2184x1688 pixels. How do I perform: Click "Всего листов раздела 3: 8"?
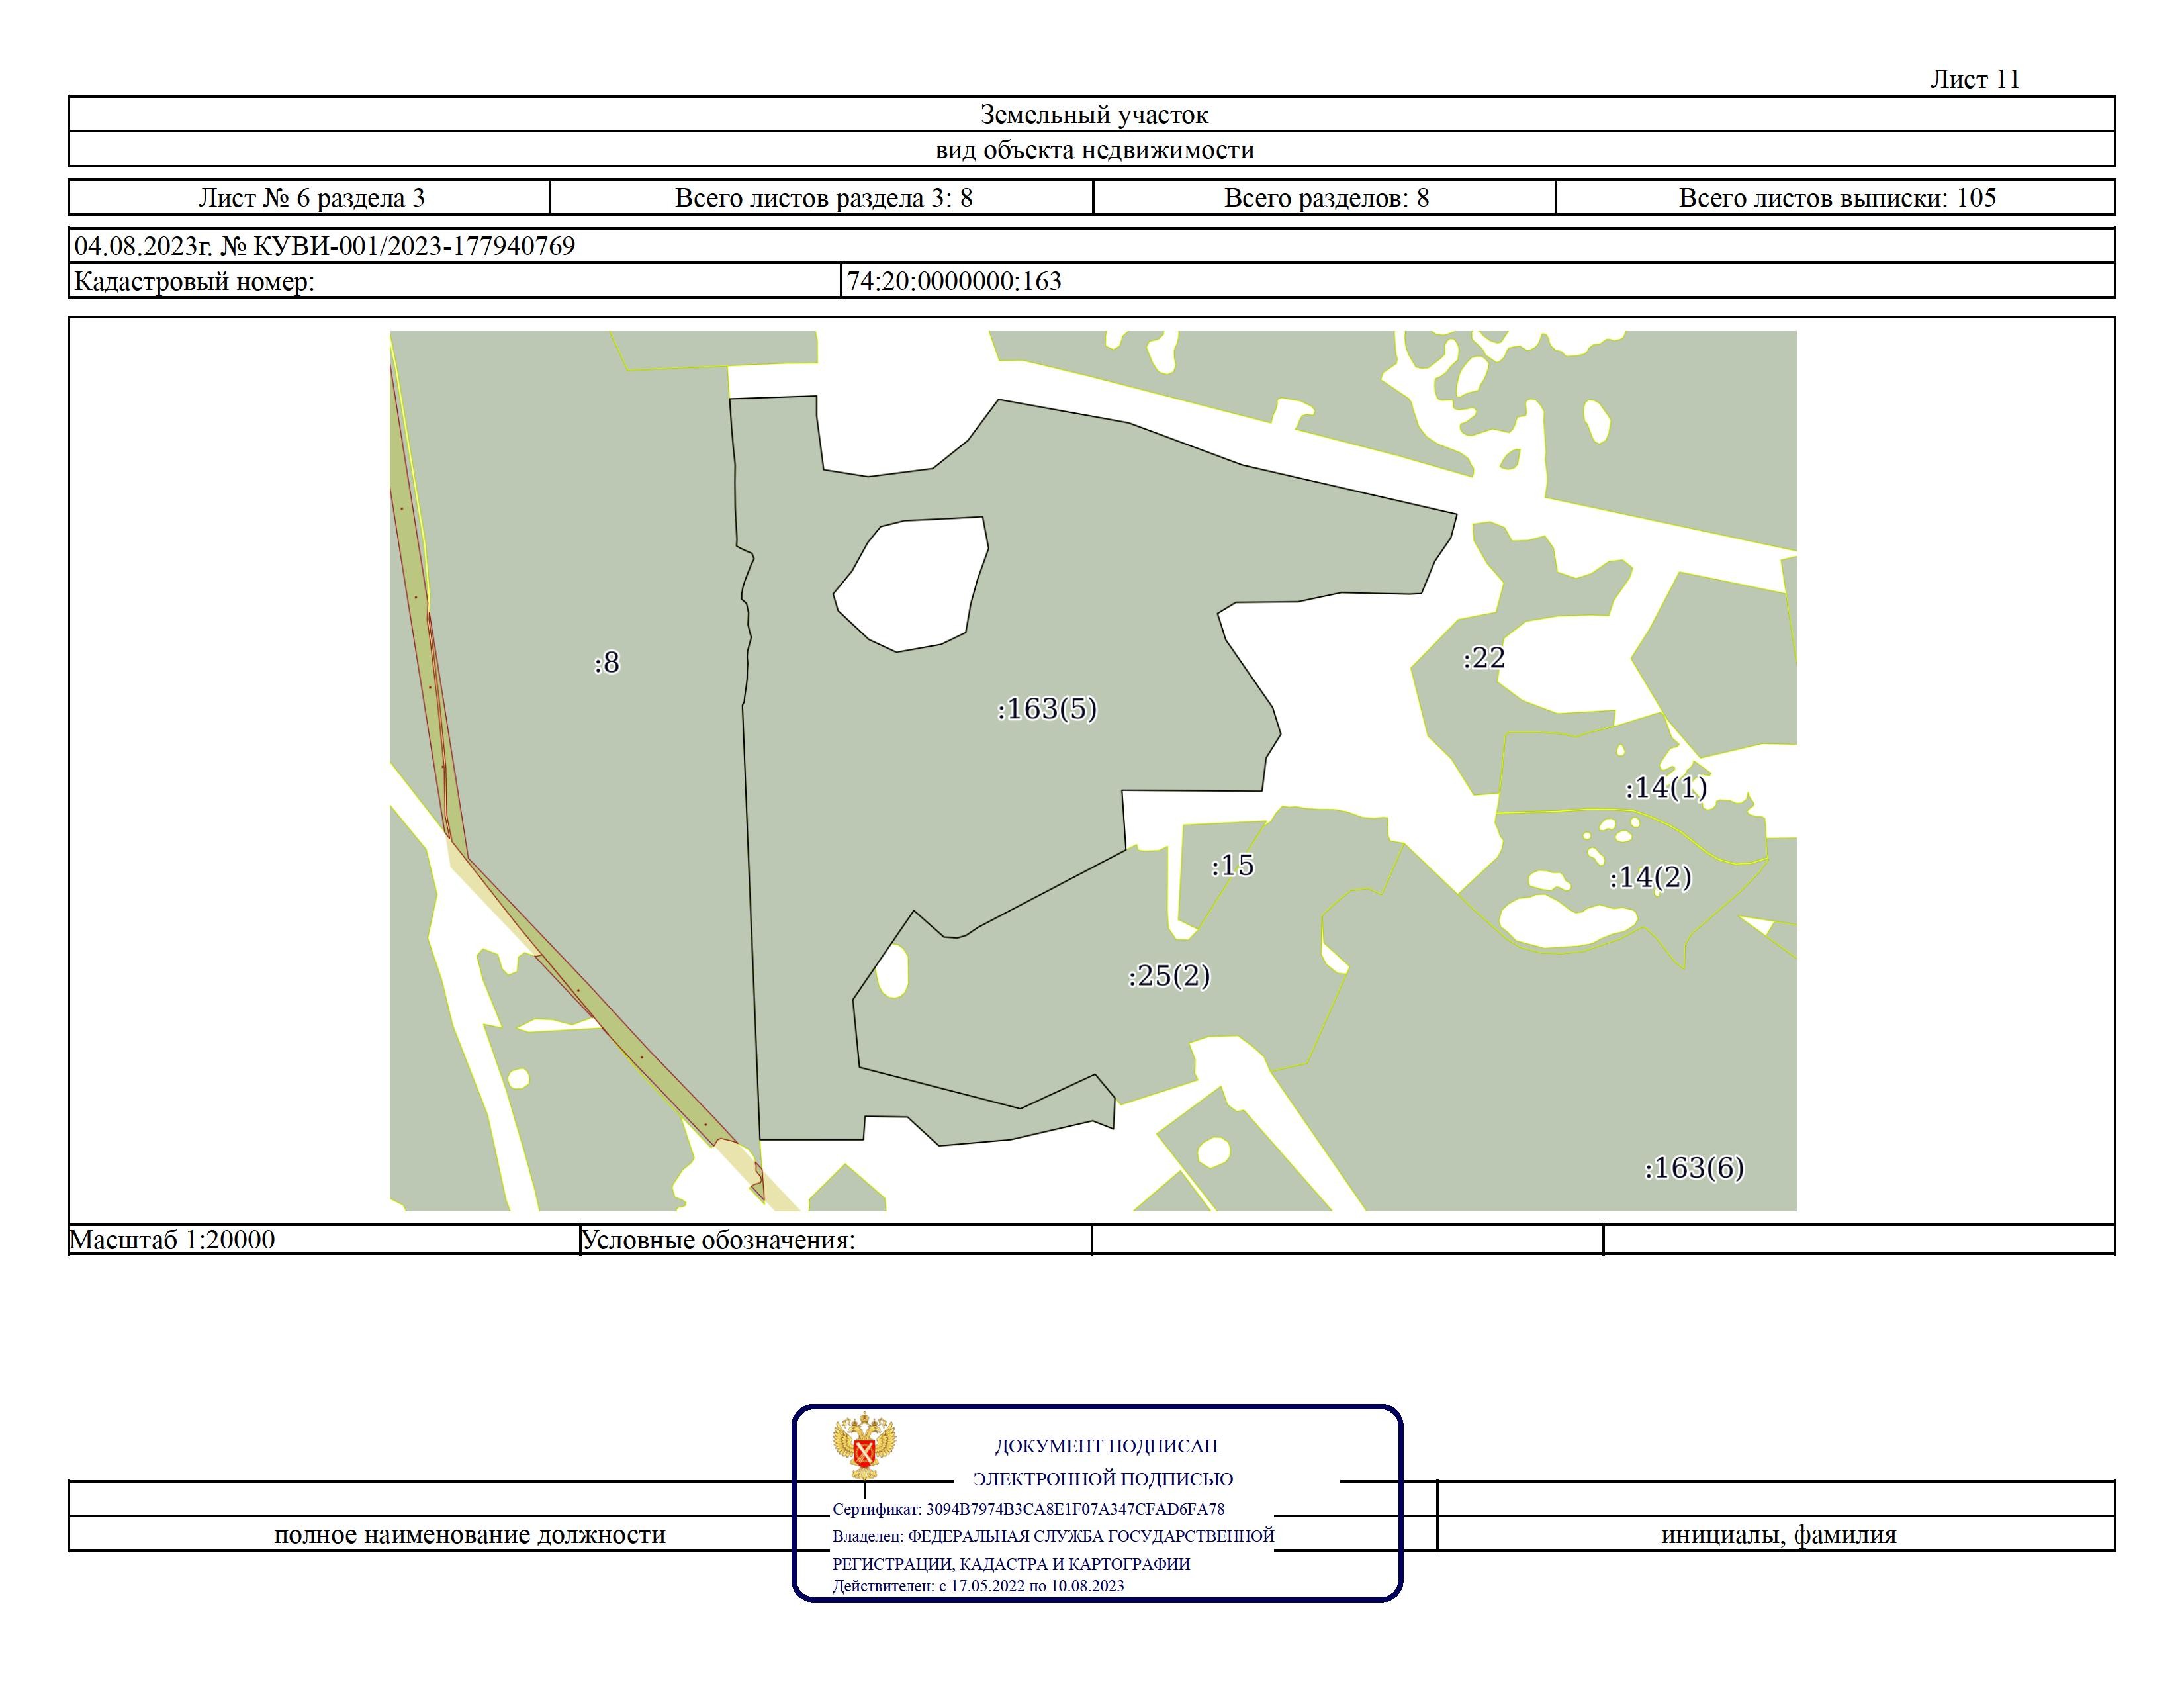tap(823, 197)
